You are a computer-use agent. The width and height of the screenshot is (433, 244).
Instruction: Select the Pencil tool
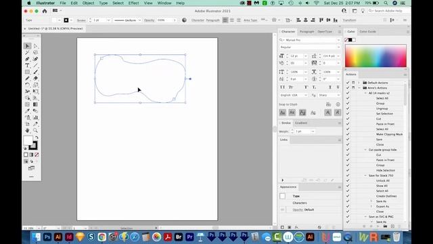27,79
